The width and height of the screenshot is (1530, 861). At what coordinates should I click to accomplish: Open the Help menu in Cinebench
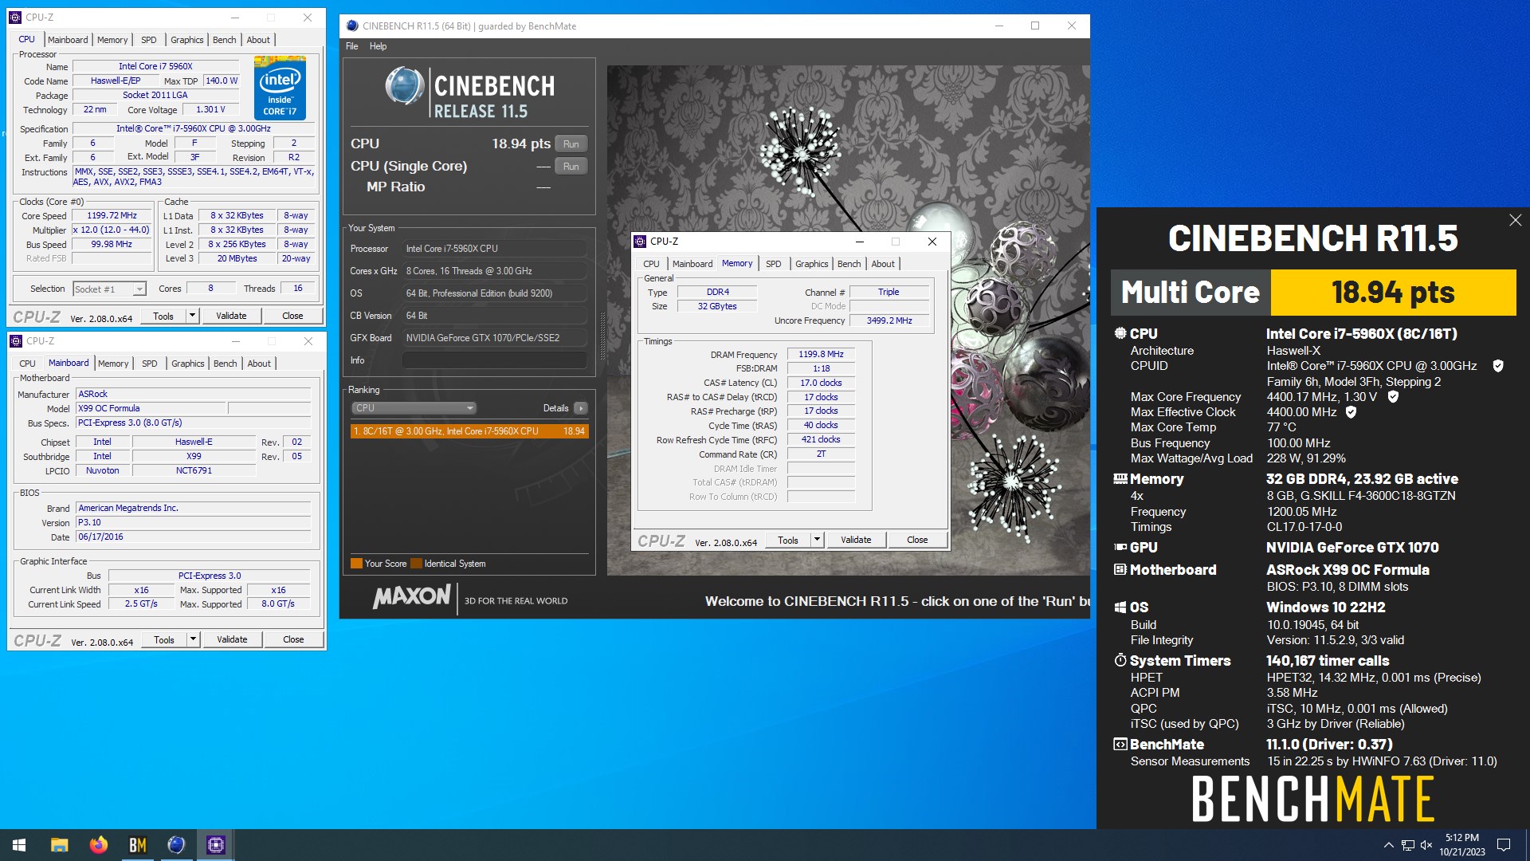tap(378, 46)
